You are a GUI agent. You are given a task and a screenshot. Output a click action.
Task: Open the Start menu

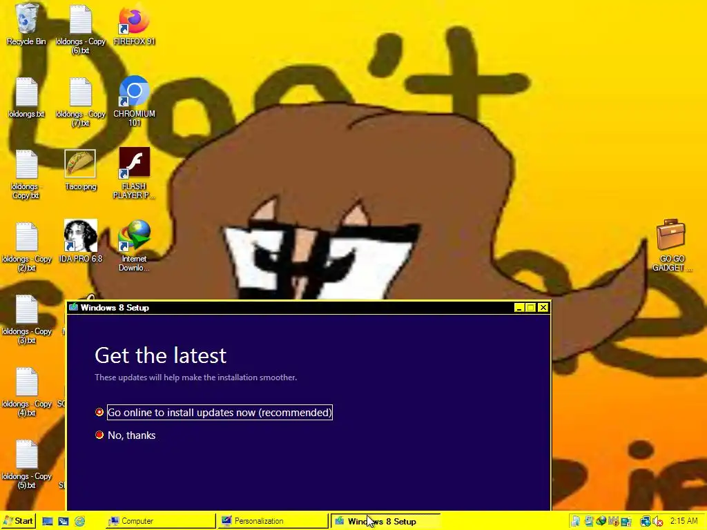click(18, 522)
